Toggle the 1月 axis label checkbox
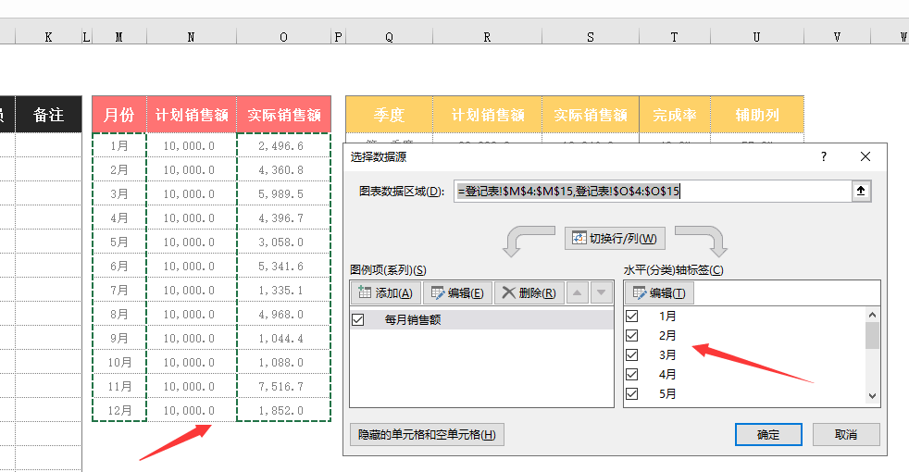The height and width of the screenshot is (472, 909). click(x=632, y=316)
